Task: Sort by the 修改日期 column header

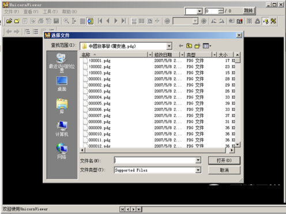Action: [166, 55]
